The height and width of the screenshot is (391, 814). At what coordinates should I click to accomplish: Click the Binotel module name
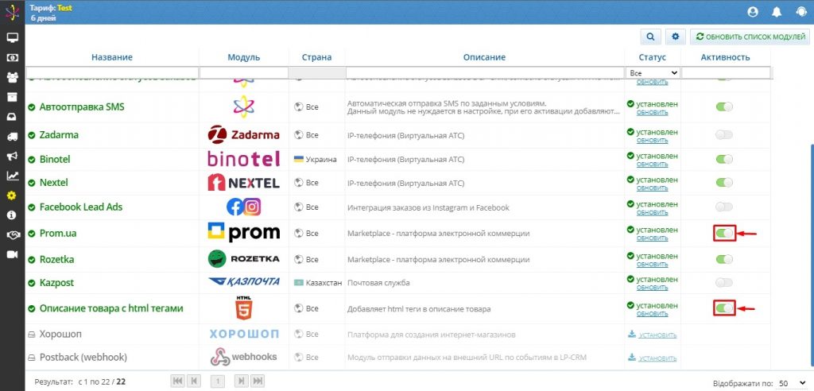[55, 159]
